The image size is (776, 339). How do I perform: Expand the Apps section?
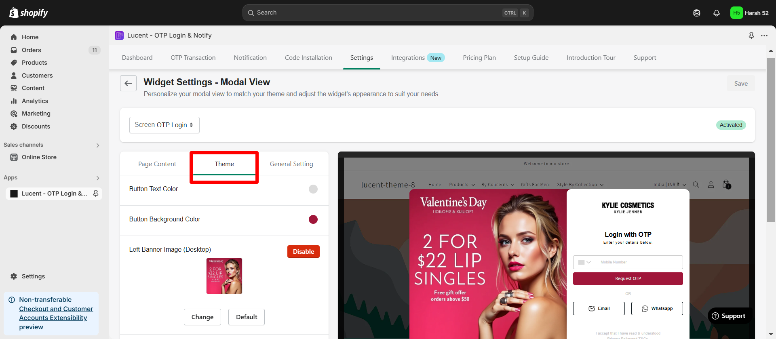(x=98, y=178)
